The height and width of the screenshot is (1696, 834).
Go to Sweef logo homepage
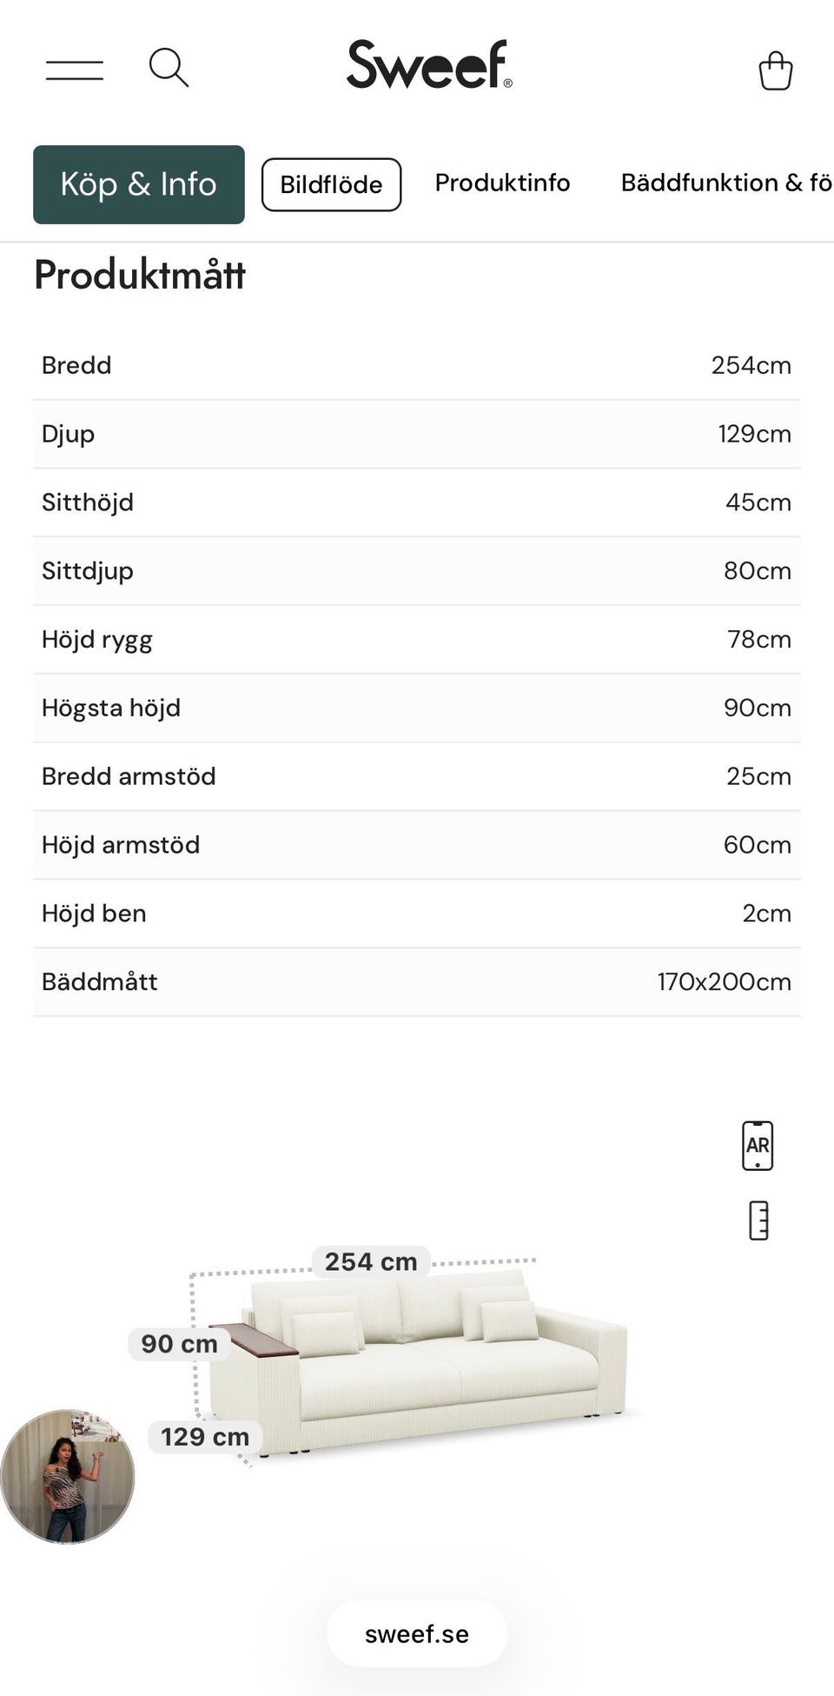(429, 64)
